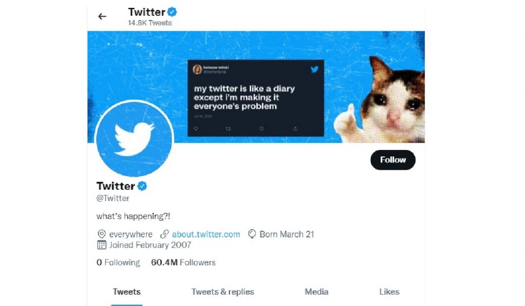The width and height of the screenshot is (525, 306).
Task: Click the location pin icon beside everywhere
Action: (x=102, y=234)
